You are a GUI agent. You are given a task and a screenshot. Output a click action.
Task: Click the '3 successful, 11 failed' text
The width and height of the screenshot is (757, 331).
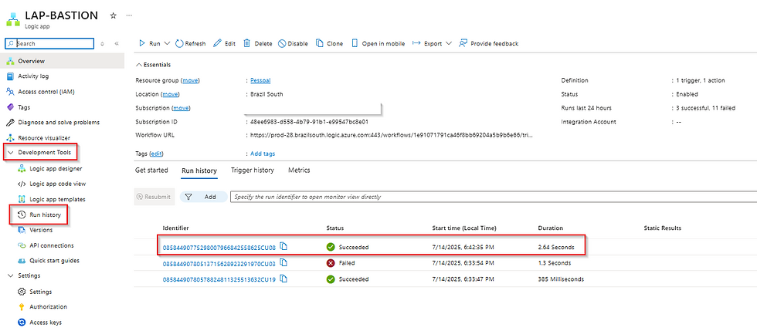point(706,108)
